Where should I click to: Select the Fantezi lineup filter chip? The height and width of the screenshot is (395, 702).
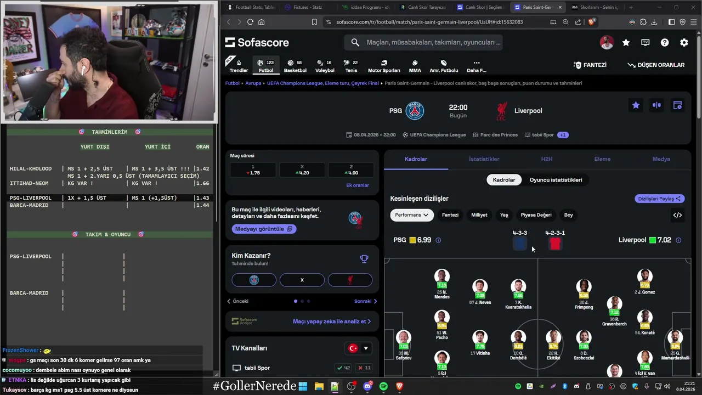[x=450, y=215]
